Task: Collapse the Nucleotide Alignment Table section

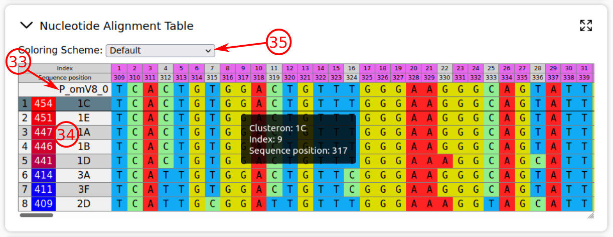Action: (x=26, y=26)
